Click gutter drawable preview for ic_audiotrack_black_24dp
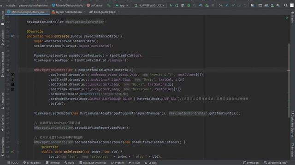Image resolution: width=295 pixels, height=165 pixels. [12, 79]
